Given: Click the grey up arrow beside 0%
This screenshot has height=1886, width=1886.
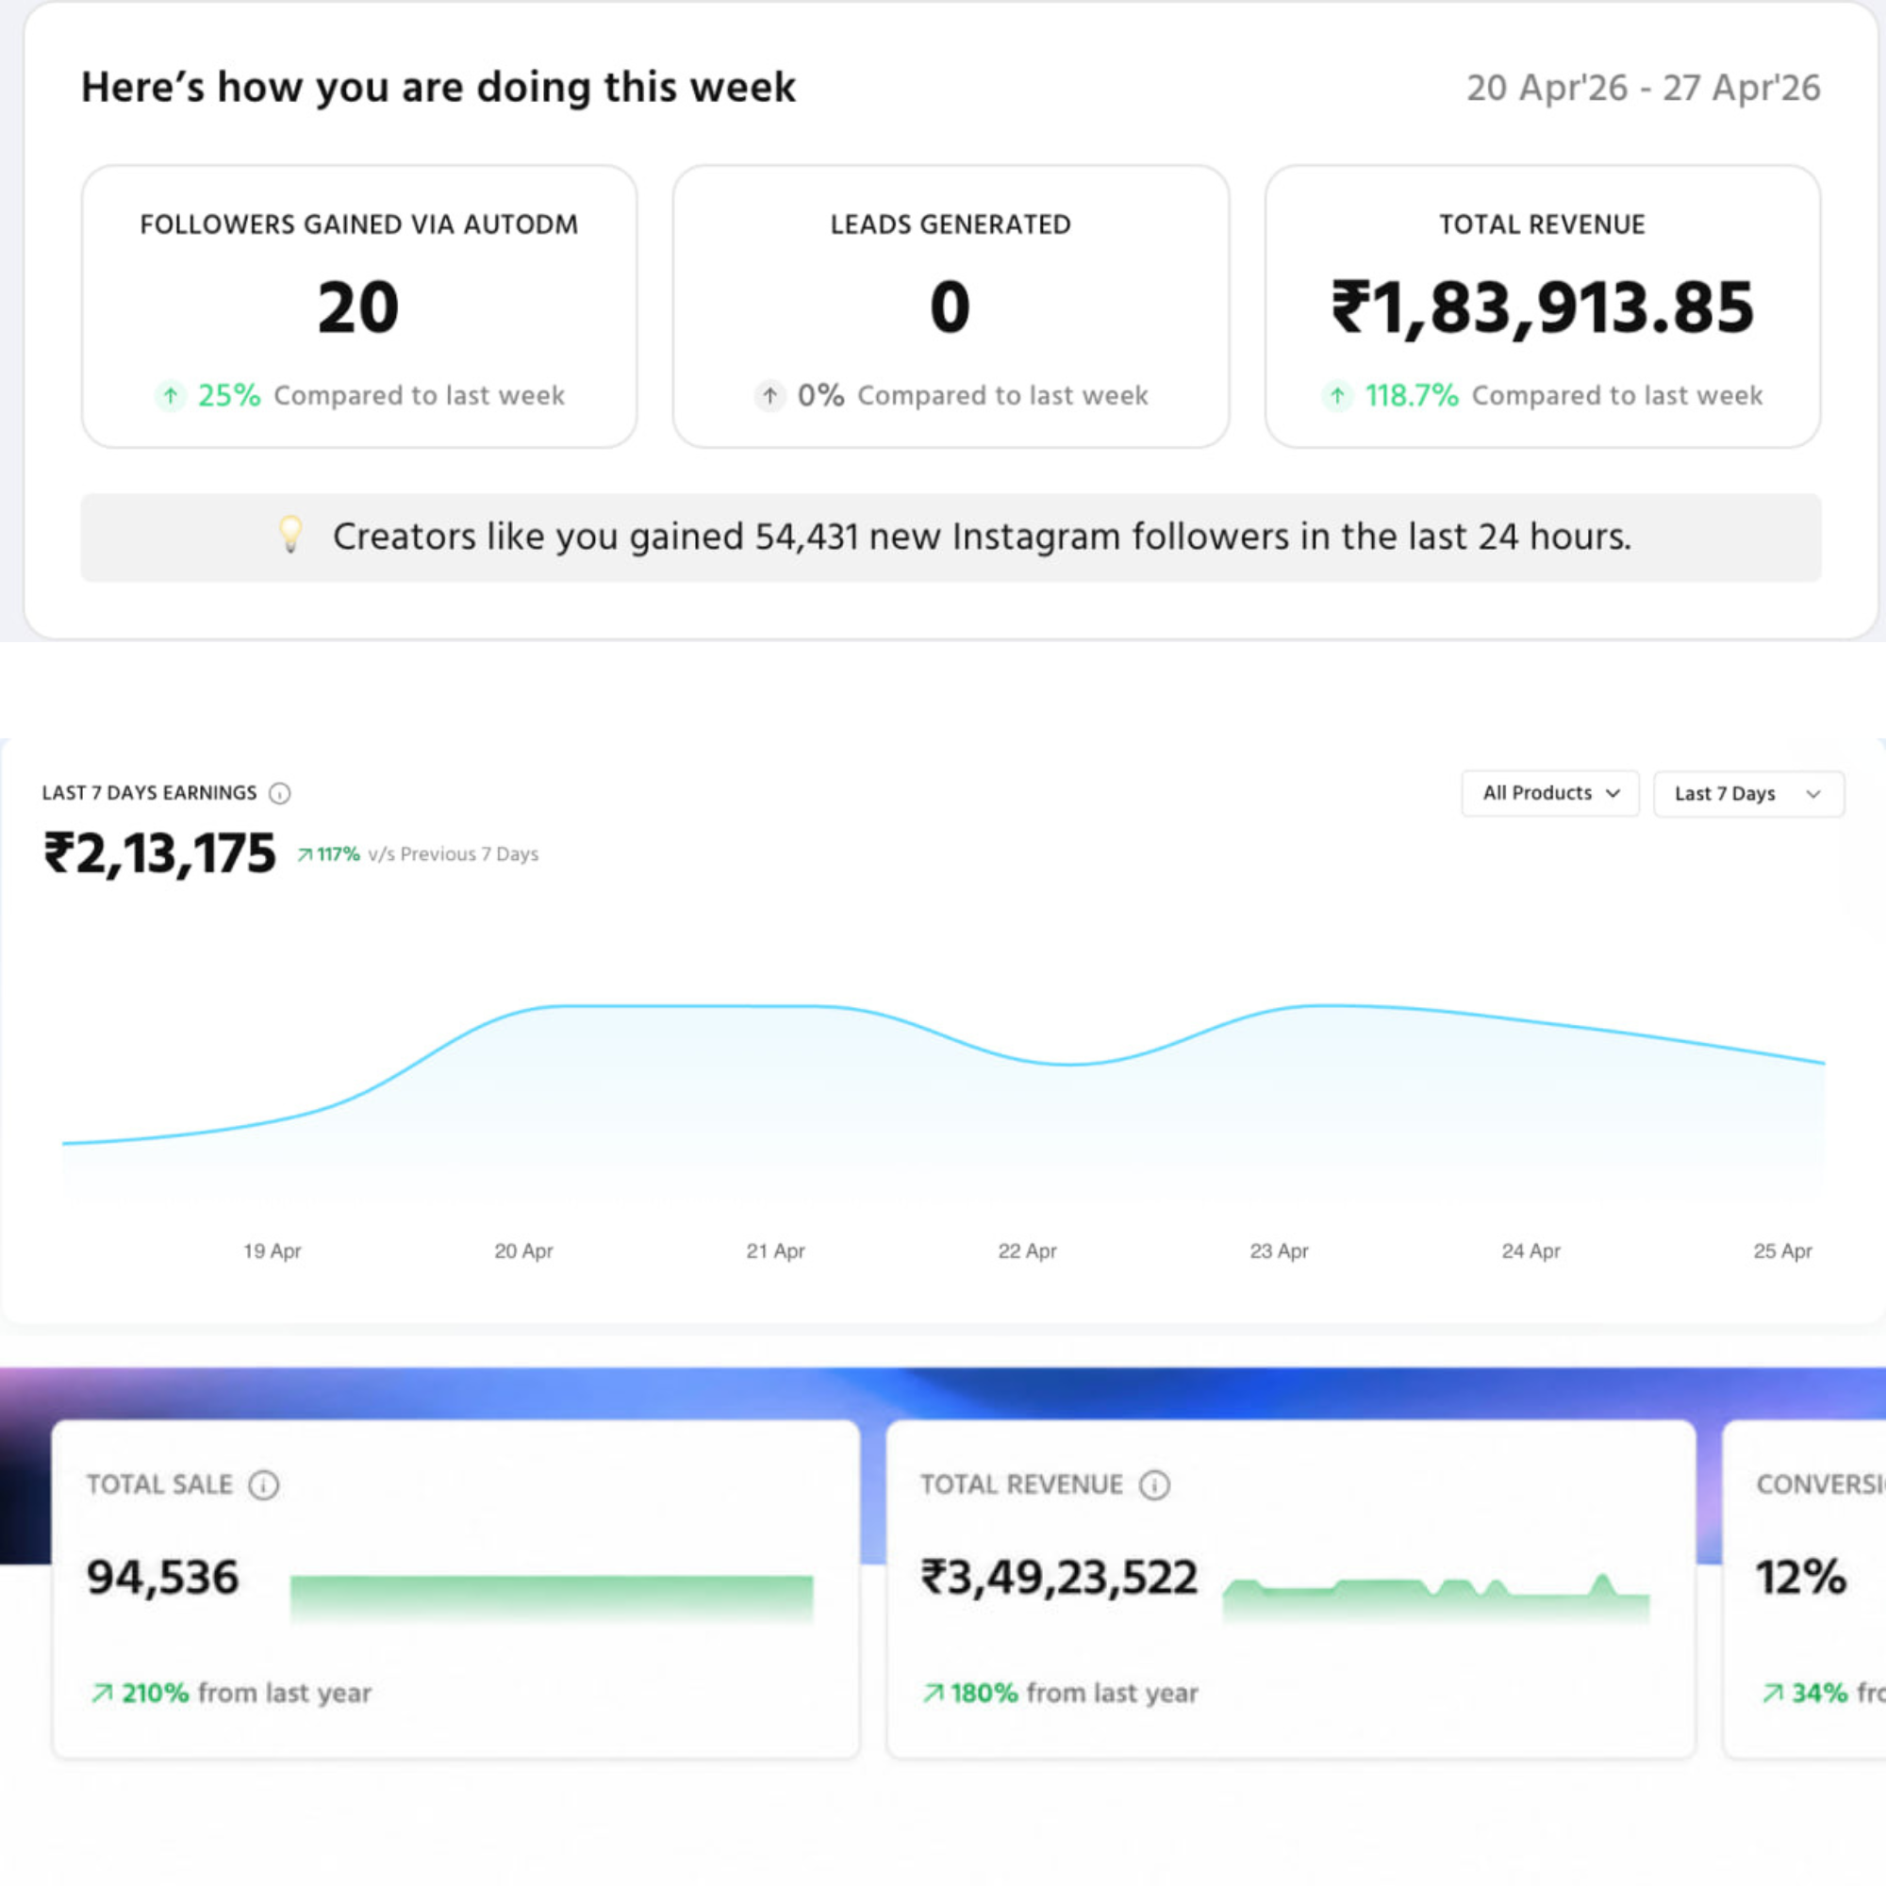Looking at the screenshot, I should (770, 395).
